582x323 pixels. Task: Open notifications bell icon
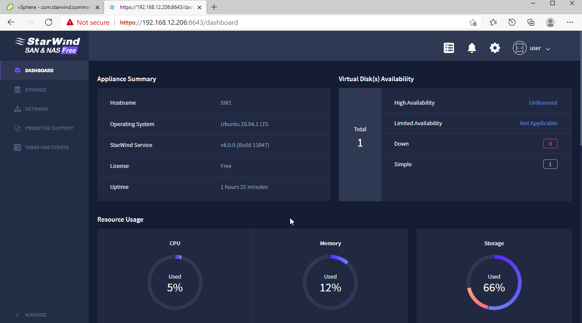pos(472,48)
